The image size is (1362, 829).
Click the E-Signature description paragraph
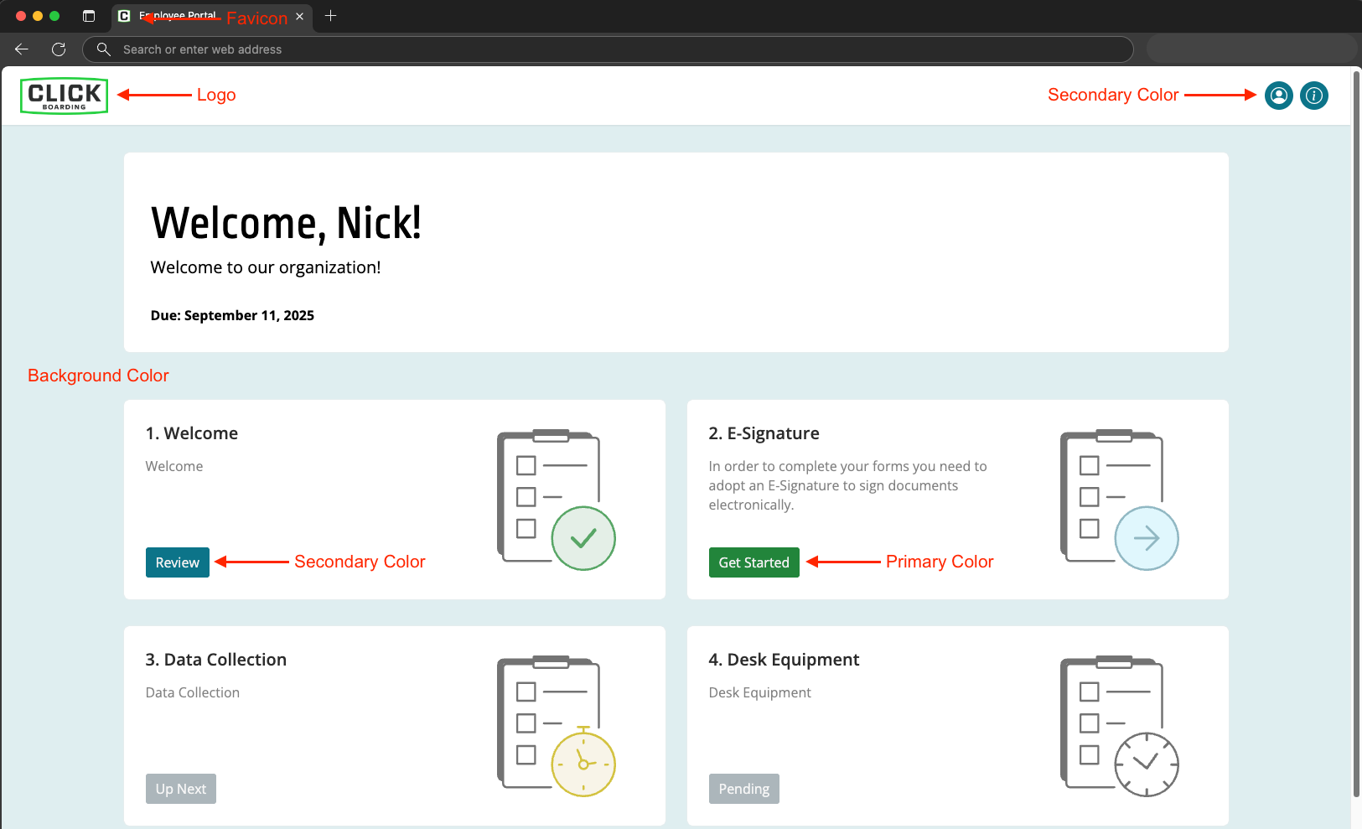tap(848, 485)
